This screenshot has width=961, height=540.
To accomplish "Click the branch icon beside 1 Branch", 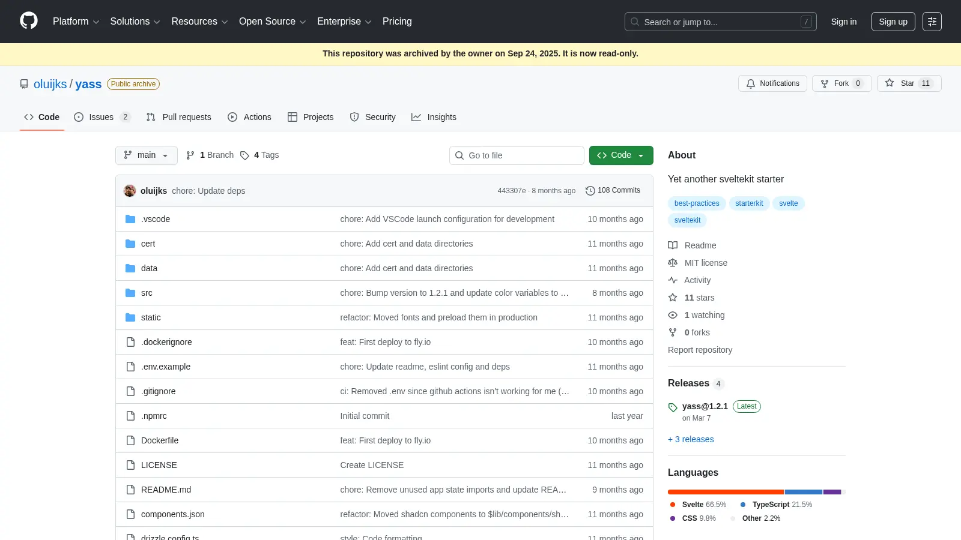I will 190,155.
